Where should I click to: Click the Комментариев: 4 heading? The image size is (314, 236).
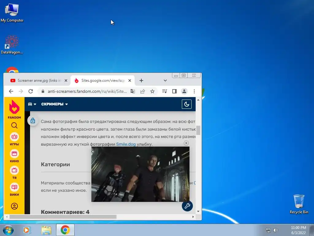tap(65, 212)
